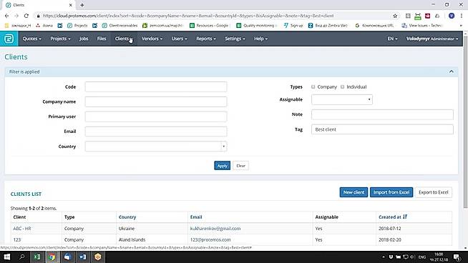Image resolution: width=468 pixels, height=263 pixels.
Task: Check the Individual type checkbox
Action: point(342,86)
